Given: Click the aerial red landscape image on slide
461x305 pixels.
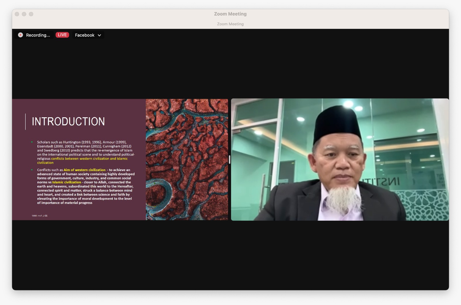Looking at the screenshot, I should (x=187, y=160).
